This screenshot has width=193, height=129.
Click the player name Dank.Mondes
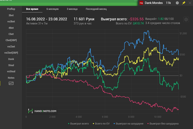pos(154,3)
